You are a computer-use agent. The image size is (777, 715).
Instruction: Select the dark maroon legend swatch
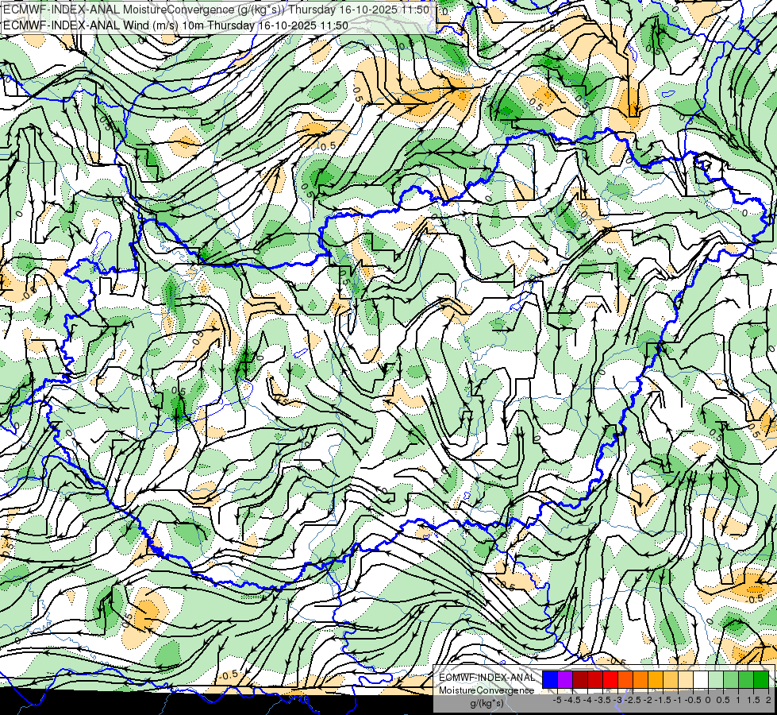click(580, 680)
